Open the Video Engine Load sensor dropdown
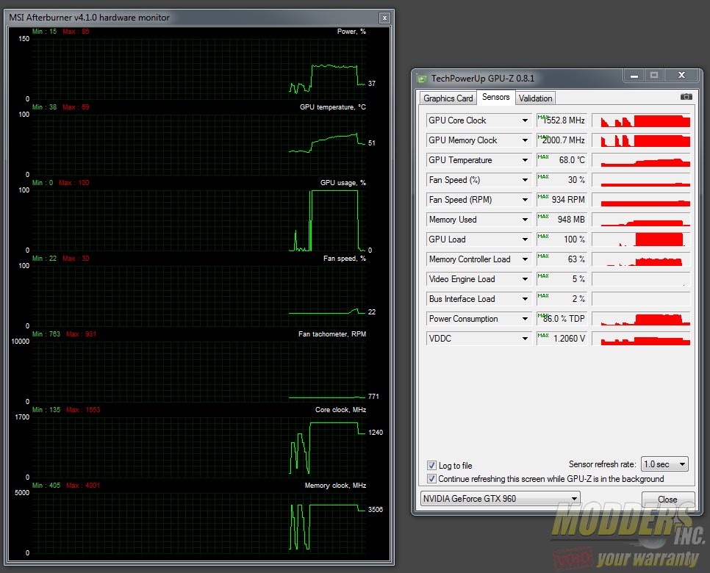 [x=524, y=279]
